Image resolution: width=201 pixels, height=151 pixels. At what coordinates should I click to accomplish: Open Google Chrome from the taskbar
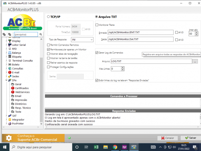[115, 147]
